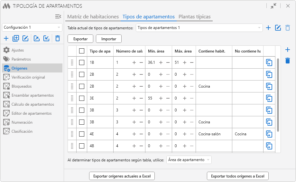Image resolution: width=296 pixels, height=182 pixels.
Task: Select the 3E row checkbox
Action: (x=82, y=98)
